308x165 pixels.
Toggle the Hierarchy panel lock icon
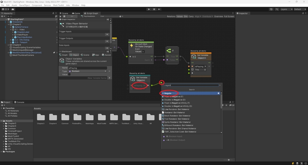[x=53, y=13]
